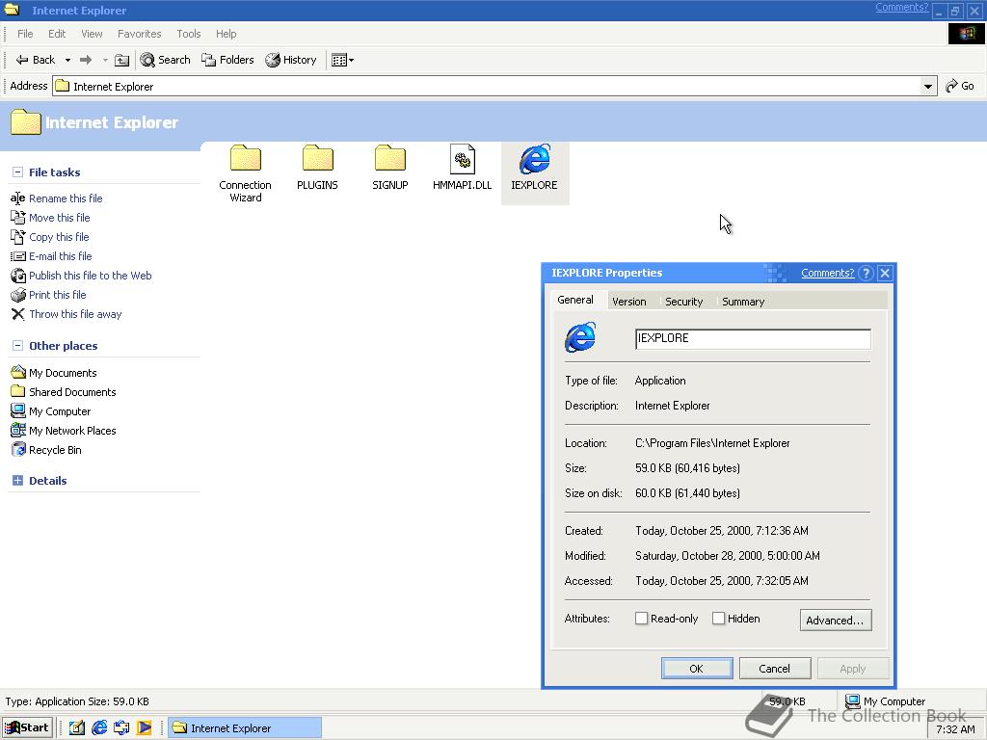Open the Search pane from the toolbar
987x740 pixels.
(x=165, y=59)
